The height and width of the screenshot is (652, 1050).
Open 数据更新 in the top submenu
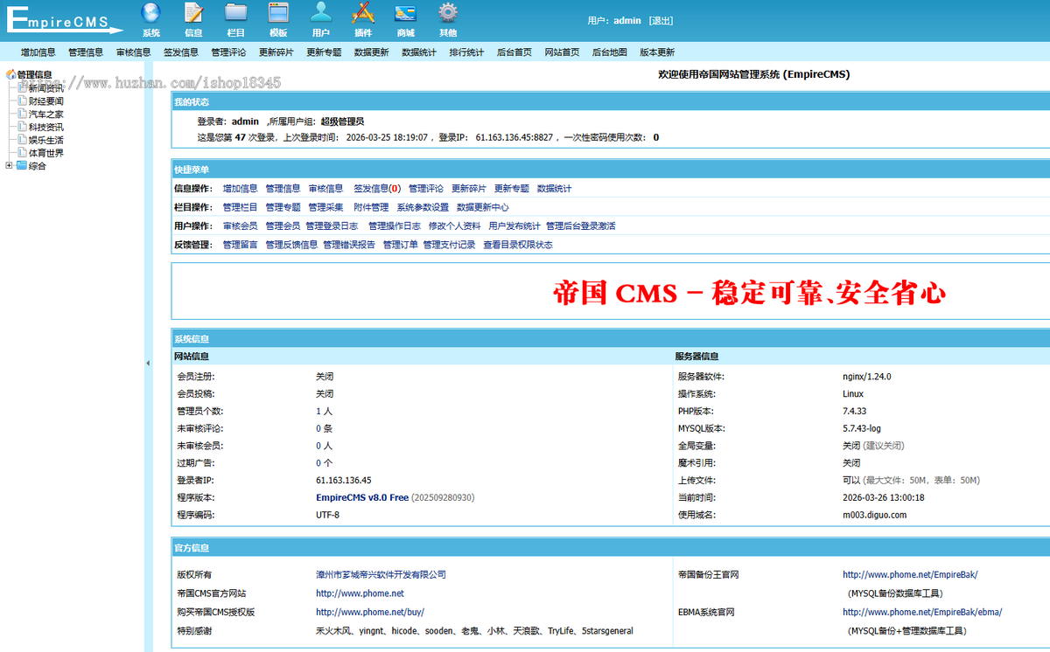coord(372,52)
